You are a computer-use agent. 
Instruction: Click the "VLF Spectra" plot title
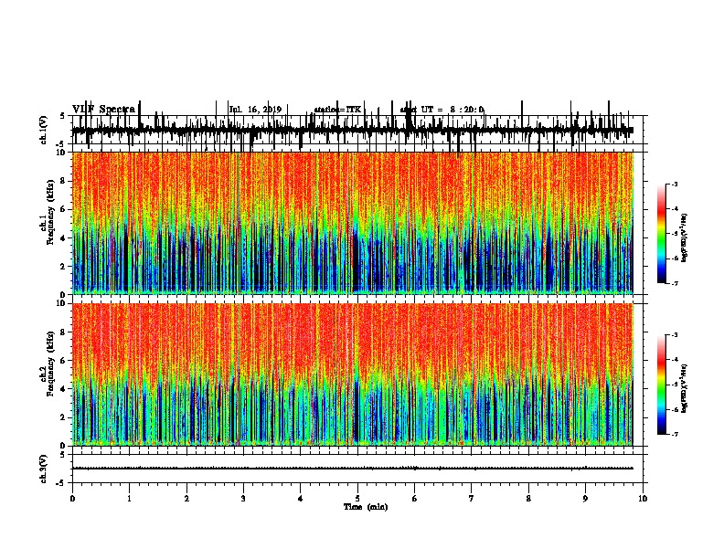[x=103, y=109]
